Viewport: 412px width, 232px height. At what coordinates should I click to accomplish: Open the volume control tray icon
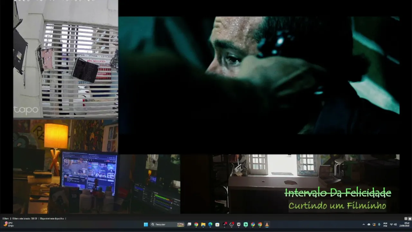(x=395, y=225)
